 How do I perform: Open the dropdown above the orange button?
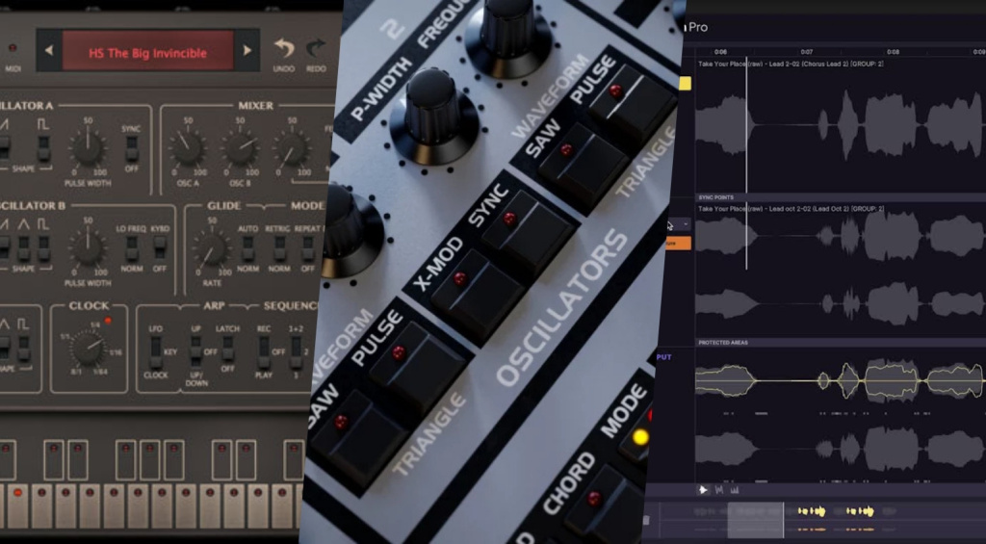[679, 224]
